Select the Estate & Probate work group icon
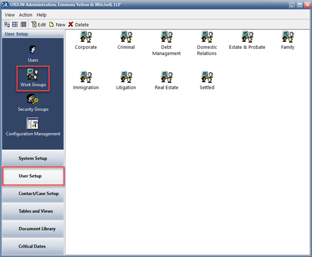This screenshot has width=312, height=257. [x=247, y=37]
